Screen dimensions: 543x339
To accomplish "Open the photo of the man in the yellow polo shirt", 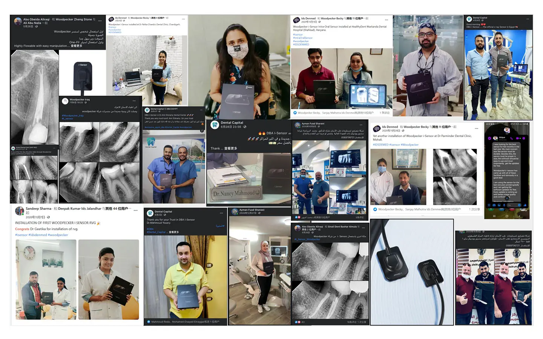I will pyautogui.click(x=186, y=278).
